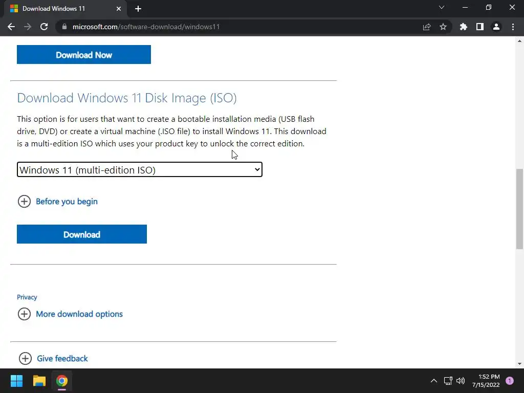This screenshot has height=393, width=524.
Task: View site information lock icon
Action: pyautogui.click(x=64, y=27)
